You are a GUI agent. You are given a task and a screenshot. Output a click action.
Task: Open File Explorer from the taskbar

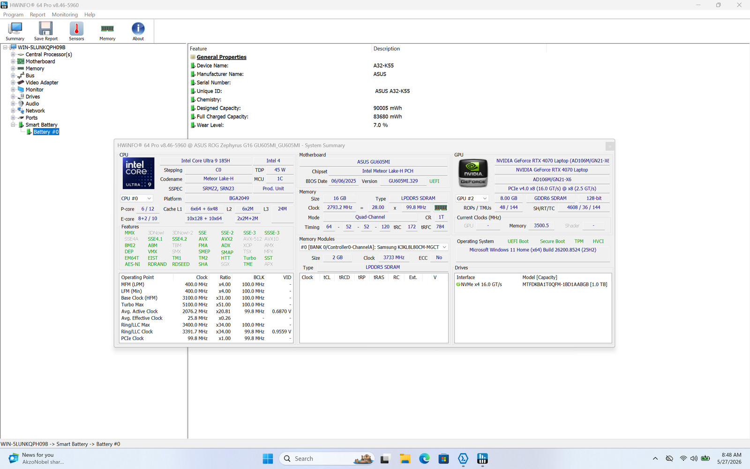405,459
